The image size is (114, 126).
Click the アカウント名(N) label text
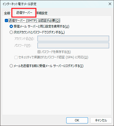click(25, 39)
